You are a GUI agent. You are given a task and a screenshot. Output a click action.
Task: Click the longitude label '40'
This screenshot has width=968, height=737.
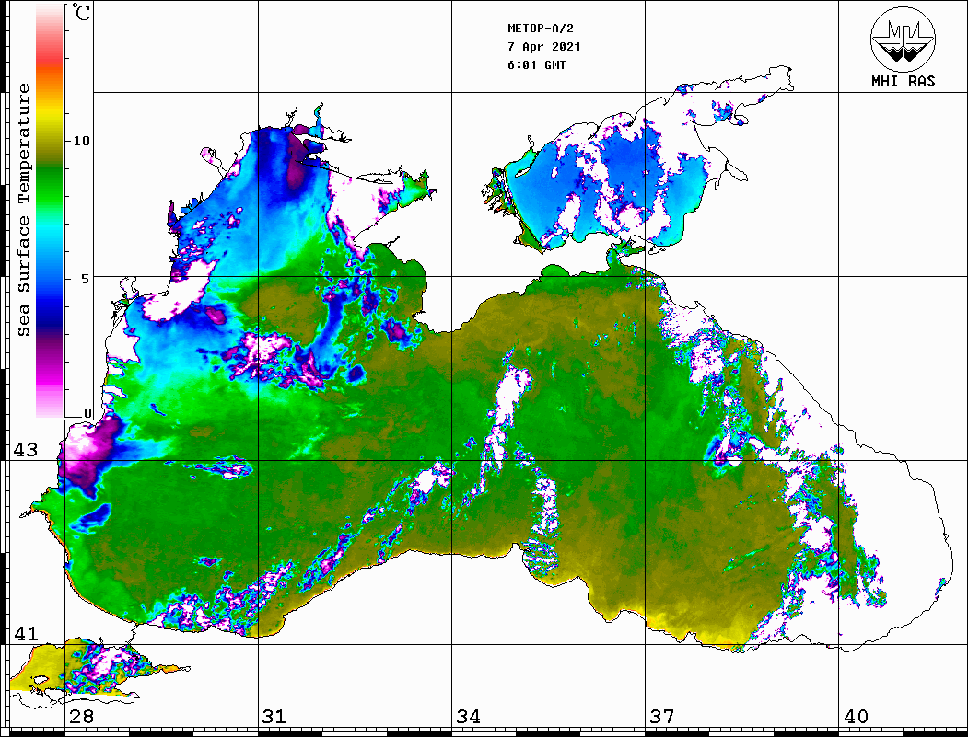pyautogui.click(x=856, y=716)
